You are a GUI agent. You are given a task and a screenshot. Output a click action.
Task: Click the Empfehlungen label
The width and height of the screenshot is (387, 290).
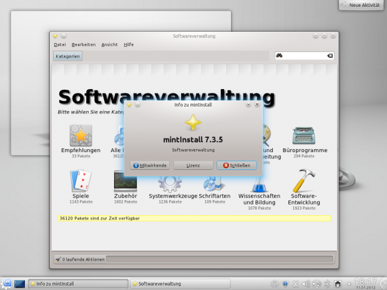(x=81, y=150)
